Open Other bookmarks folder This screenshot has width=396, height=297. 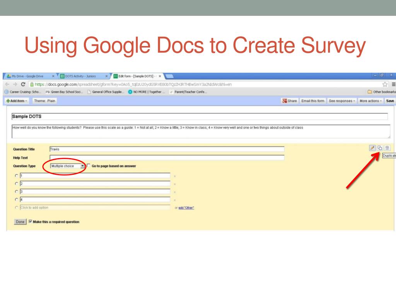381,92
